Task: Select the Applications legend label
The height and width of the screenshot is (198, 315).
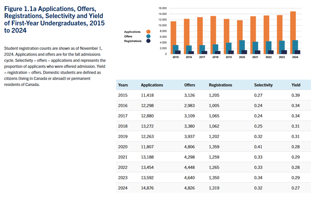Action: [x=132, y=32]
